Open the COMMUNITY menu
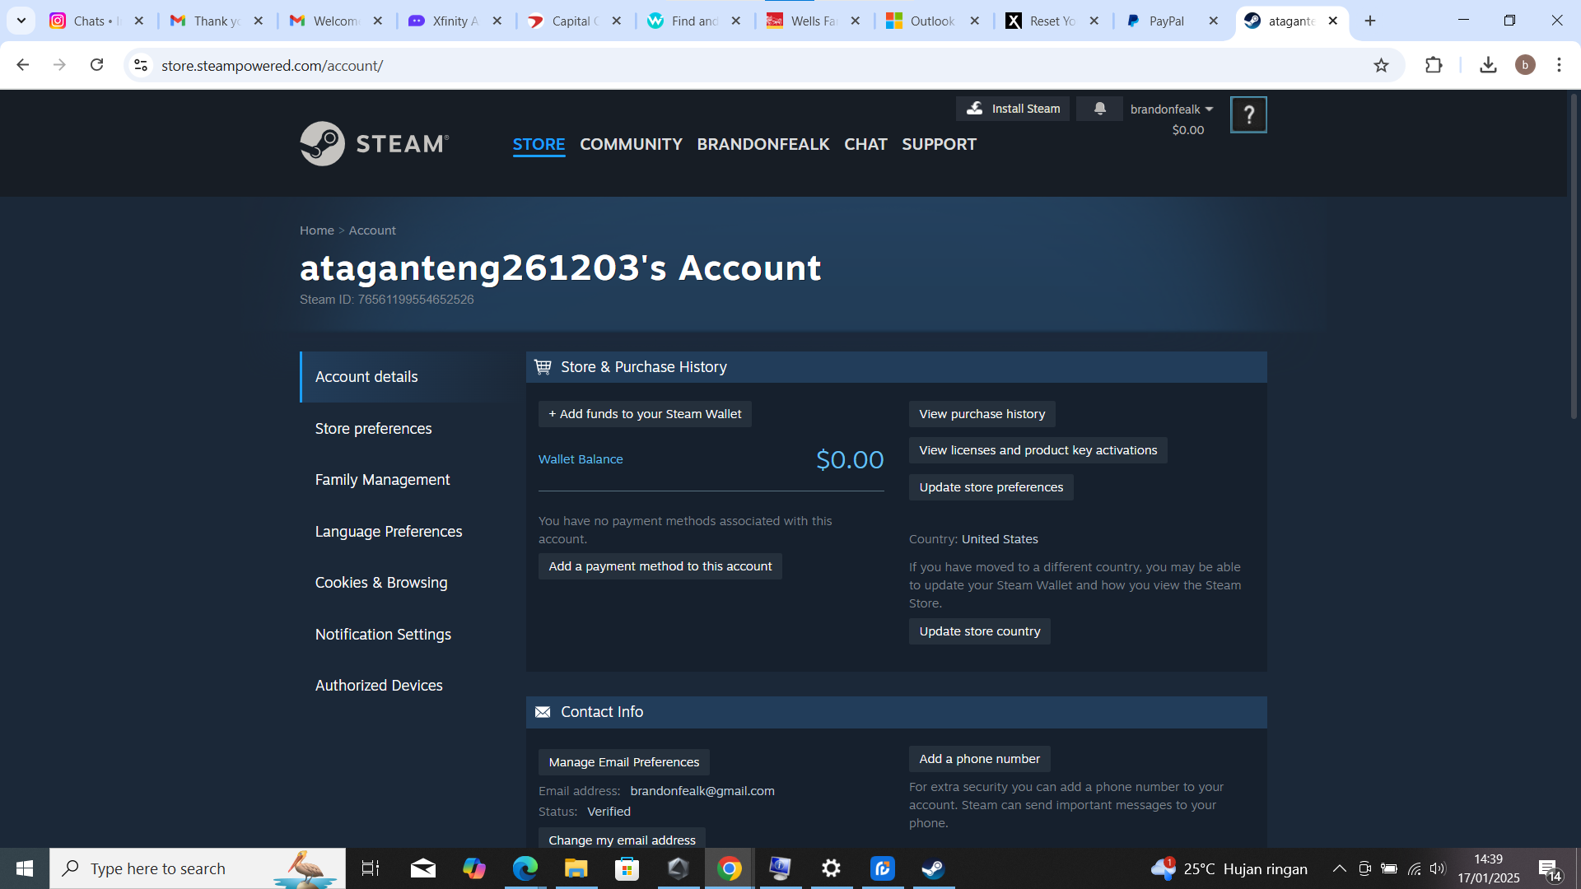The width and height of the screenshot is (1581, 889). click(631, 144)
